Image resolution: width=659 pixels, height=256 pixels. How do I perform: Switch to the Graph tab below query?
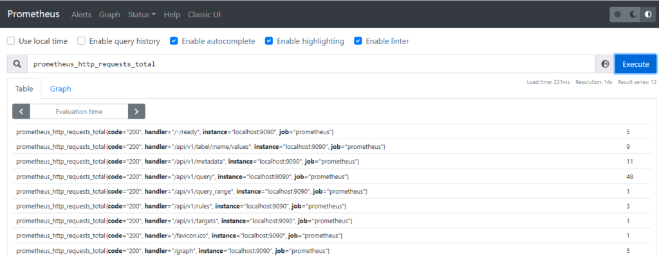60,89
